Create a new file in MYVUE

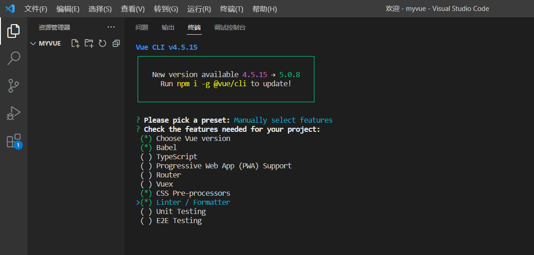click(75, 43)
